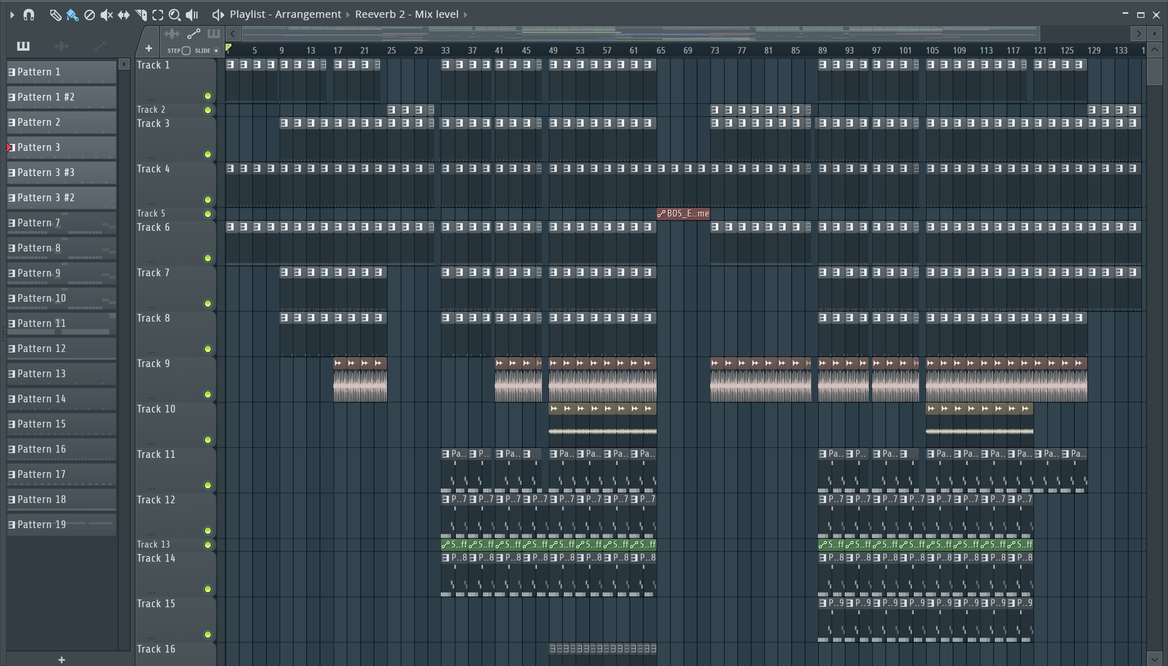Select Pattern 12 in the picker
The image size is (1168, 666).
(61, 349)
